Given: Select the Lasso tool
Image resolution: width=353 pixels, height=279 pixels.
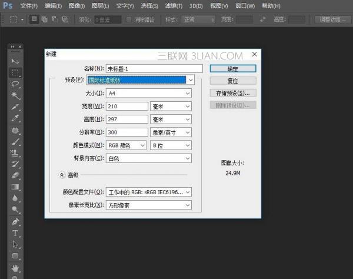Looking at the screenshot, I should [x=16, y=84].
